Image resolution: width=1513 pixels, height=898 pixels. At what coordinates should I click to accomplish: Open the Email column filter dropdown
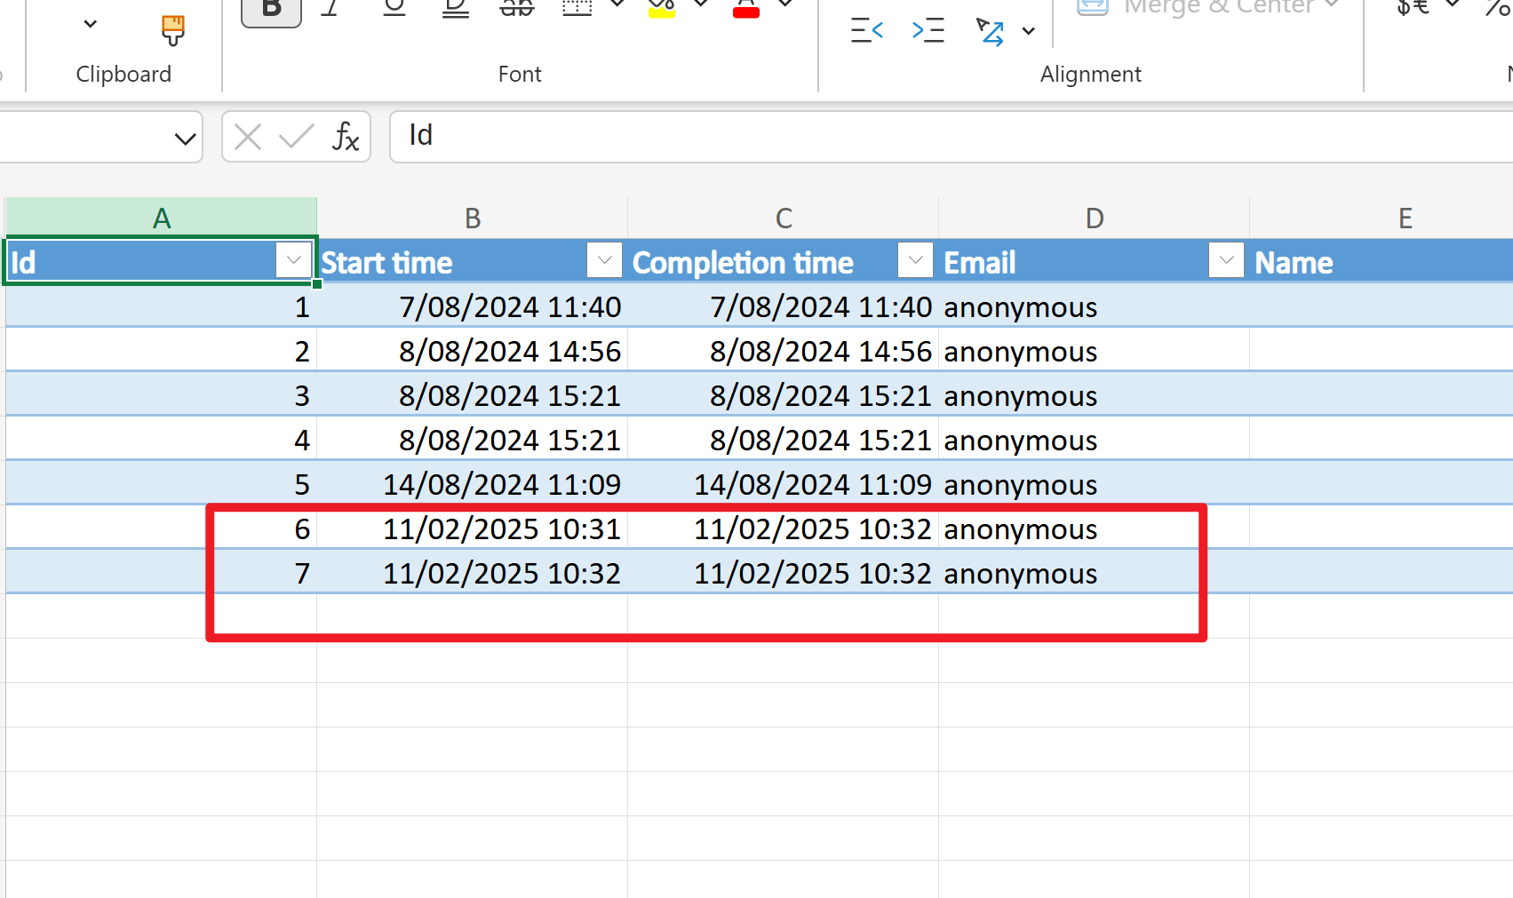1226,261
